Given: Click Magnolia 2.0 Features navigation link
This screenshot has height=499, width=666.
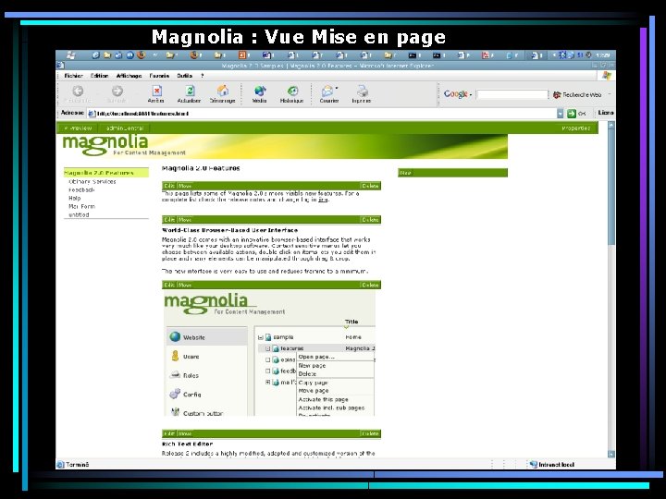Looking at the screenshot, I should [x=99, y=173].
